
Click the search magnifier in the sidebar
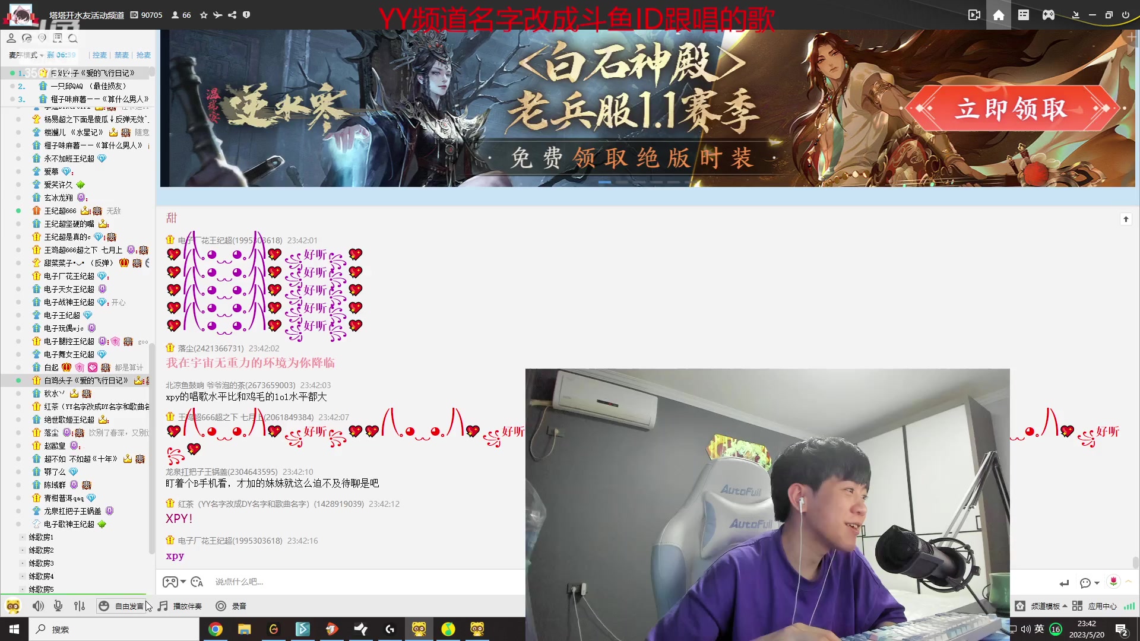coord(73,38)
